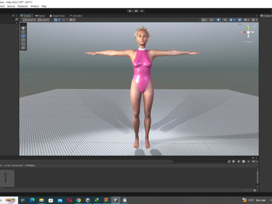
Task: Toggle the Hierarchy panel lock icon
Action: click(x=13, y=16)
